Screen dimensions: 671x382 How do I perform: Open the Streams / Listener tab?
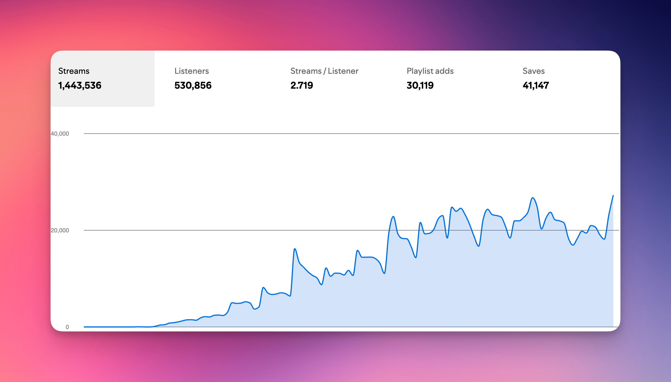pyautogui.click(x=324, y=71)
